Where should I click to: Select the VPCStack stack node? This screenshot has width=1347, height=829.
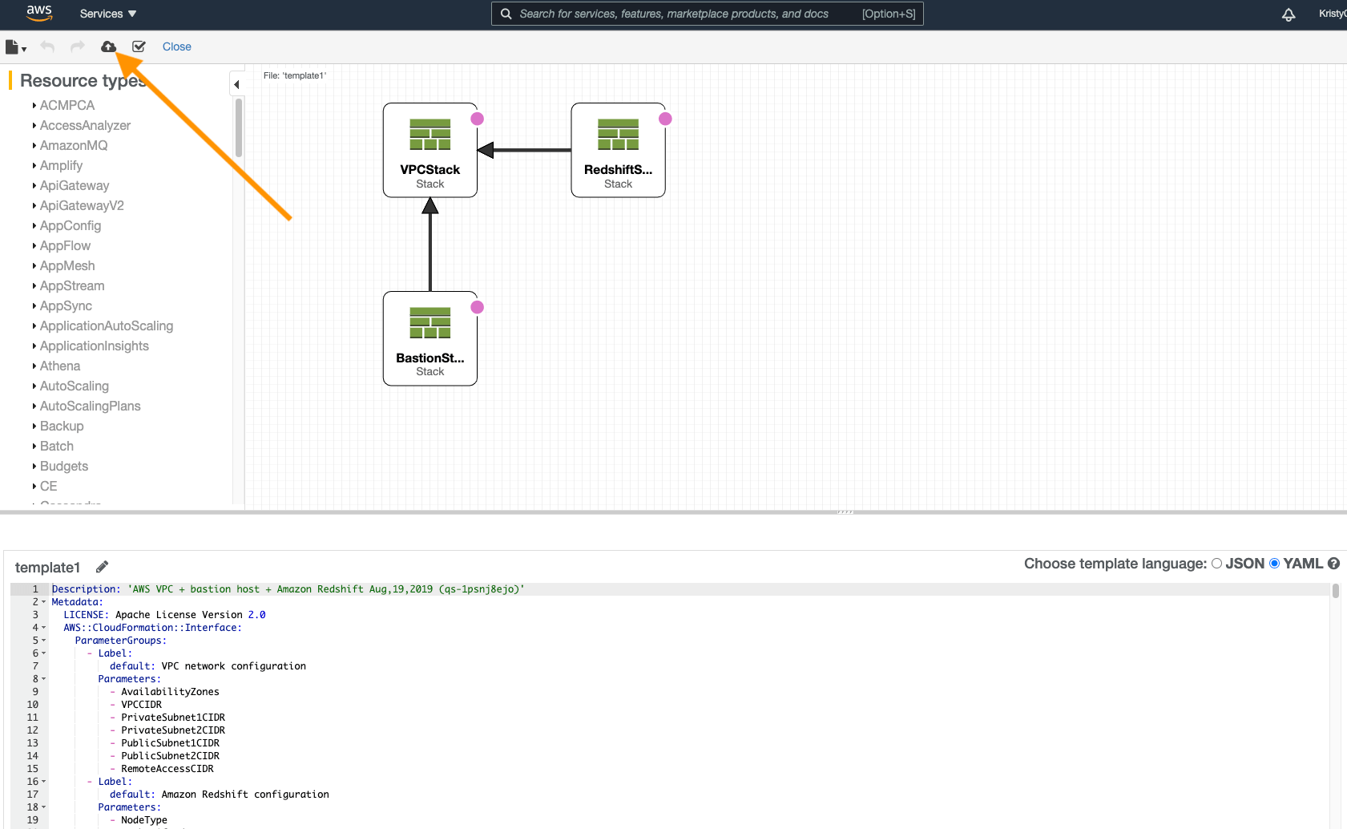click(430, 150)
